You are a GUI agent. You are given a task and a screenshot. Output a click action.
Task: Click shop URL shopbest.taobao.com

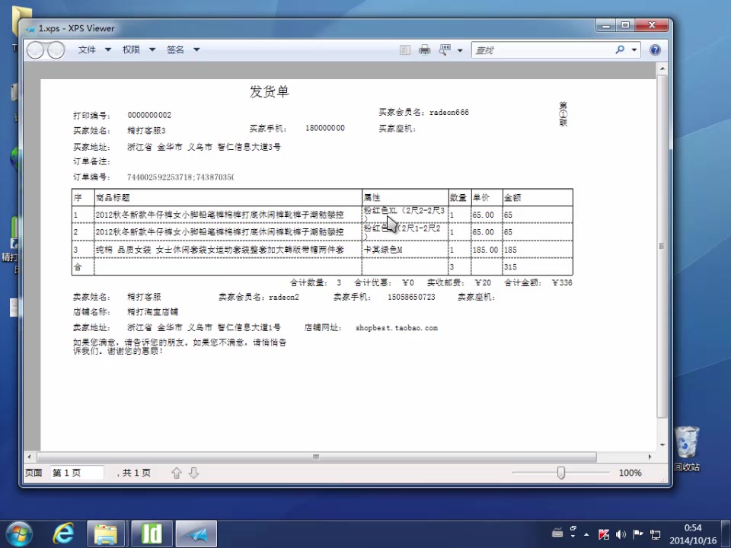tap(397, 328)
